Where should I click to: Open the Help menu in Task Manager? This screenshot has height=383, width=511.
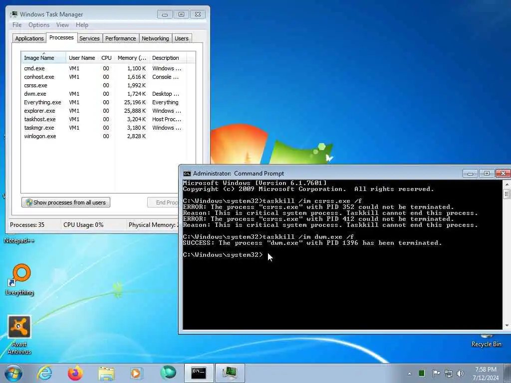82,25
